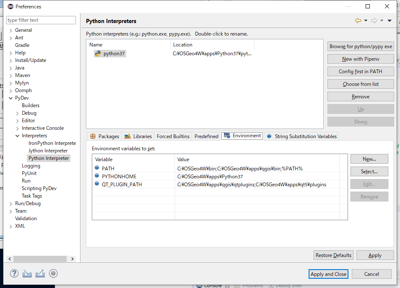Click the Help question mark icon
Screen dimensions: 400x288
click(x=14, y=274)
